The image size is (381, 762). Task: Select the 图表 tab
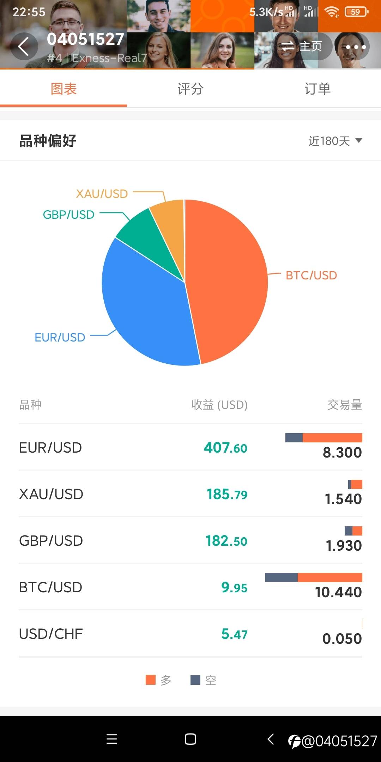(64, 89)
